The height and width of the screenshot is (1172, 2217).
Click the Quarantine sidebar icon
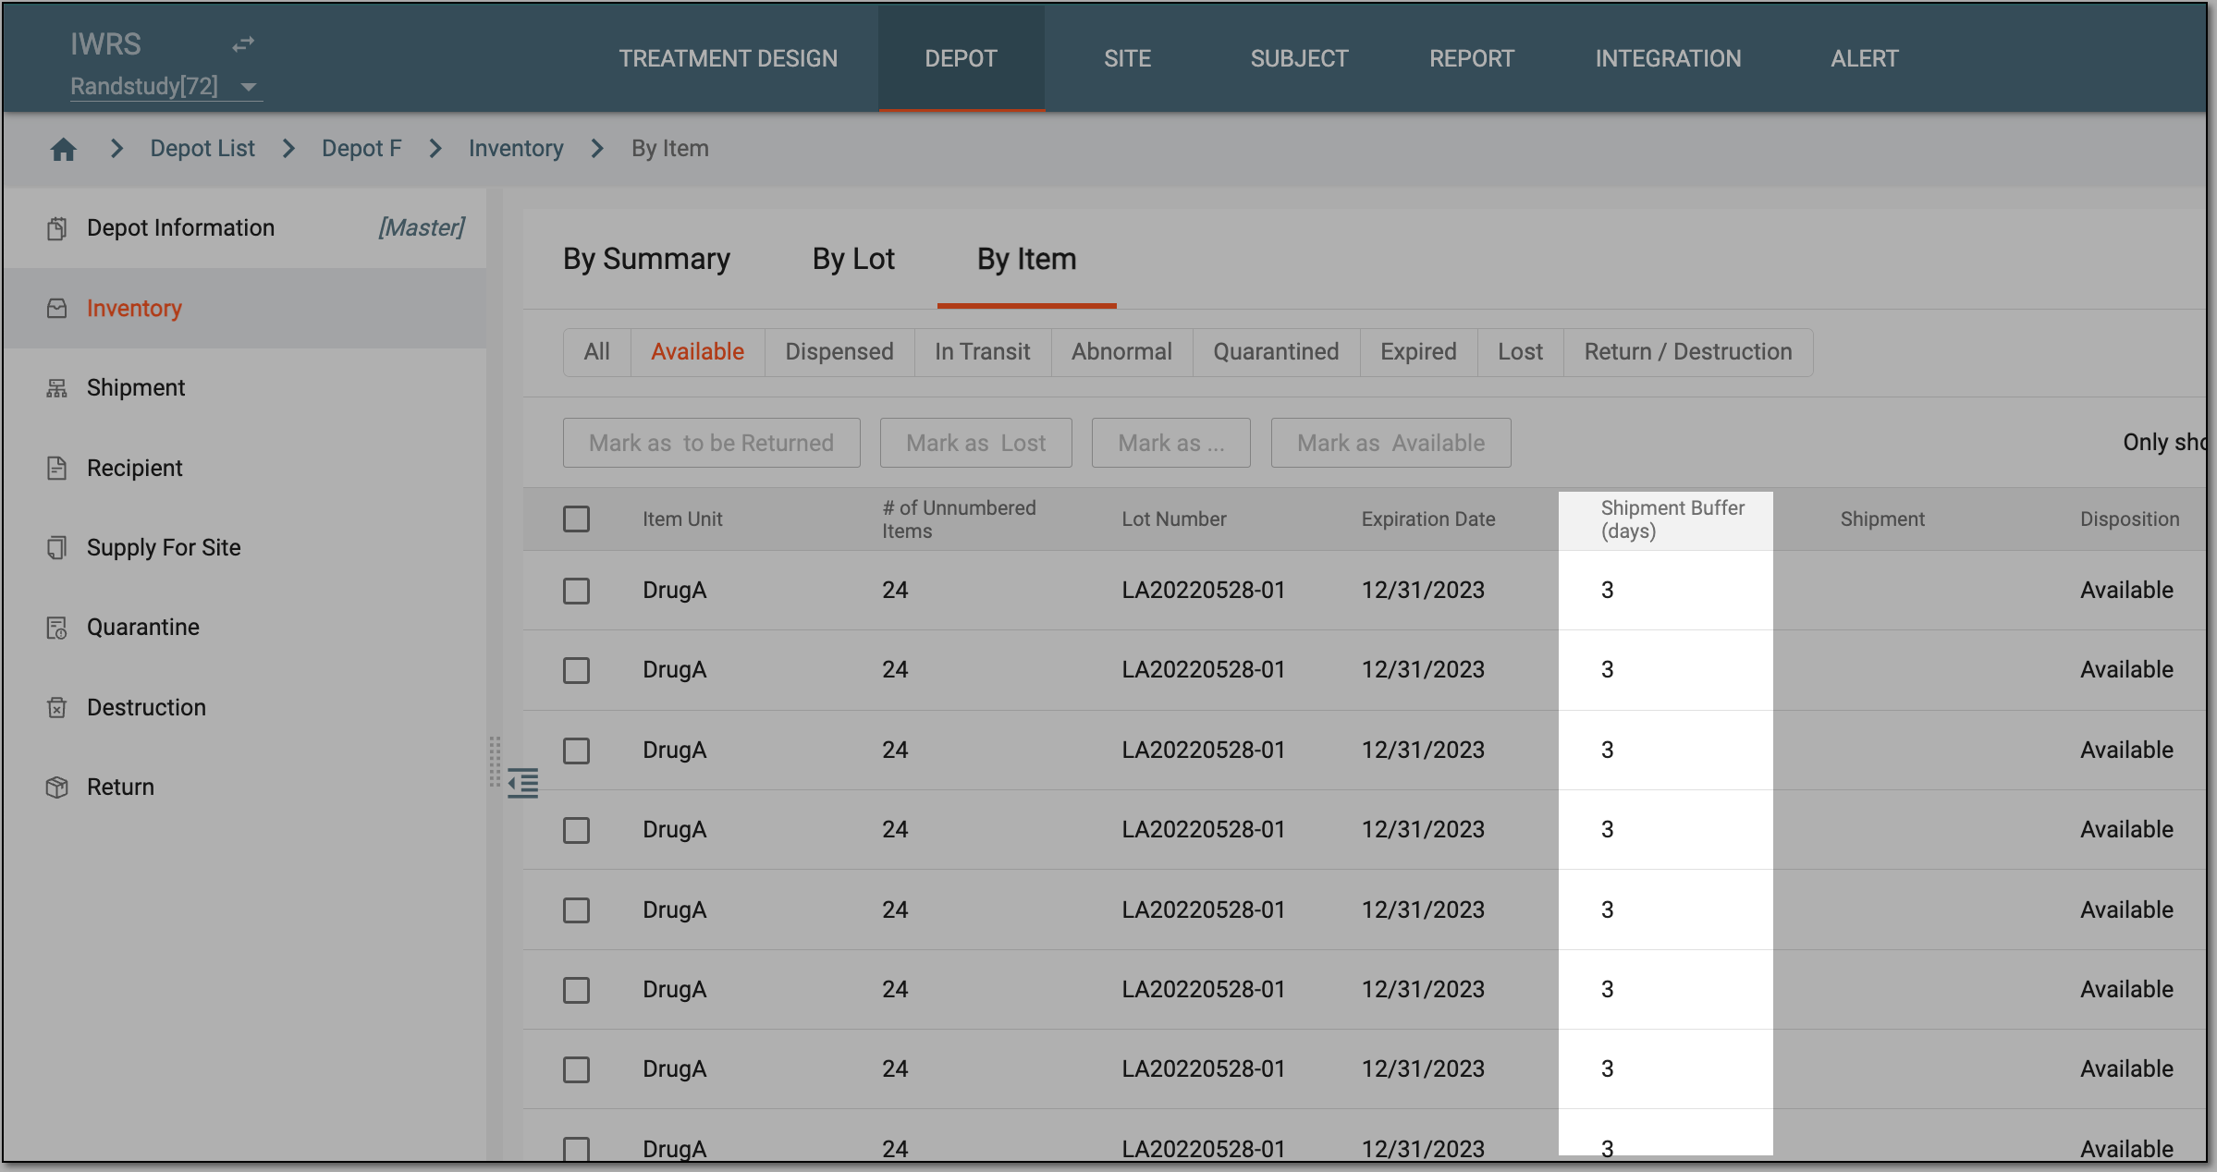[57, 628]
